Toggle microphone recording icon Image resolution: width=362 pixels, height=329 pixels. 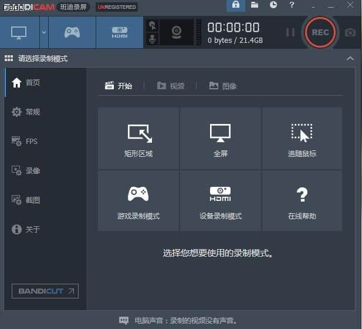click(x=153, y=39)
